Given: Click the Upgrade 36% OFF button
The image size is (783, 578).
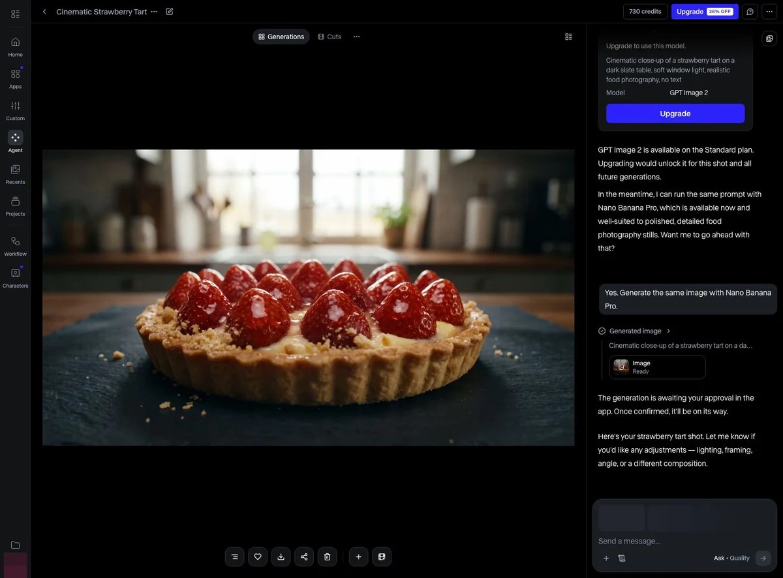Looking at the screenshot, I should point(705,12).
